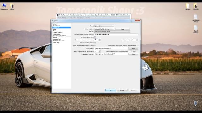The height and width of the screenshot is (113, 202).
Task: Click the replay buffer length number field
Action: [97, 51]
